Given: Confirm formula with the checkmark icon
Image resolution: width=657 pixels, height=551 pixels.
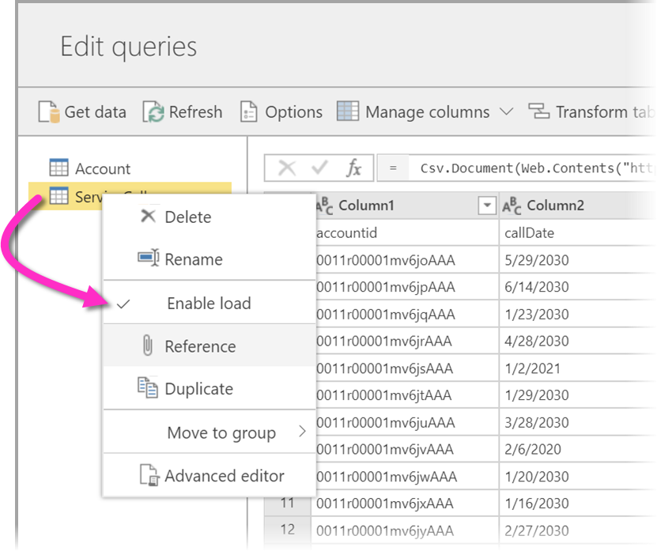Looking at the screenshot, I should coord(320,168).
